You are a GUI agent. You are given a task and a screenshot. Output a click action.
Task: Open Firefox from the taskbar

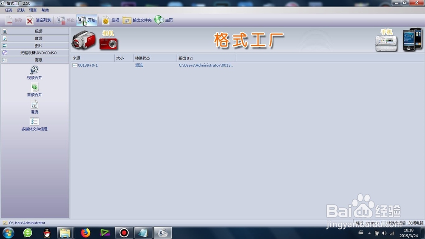(x=85, y=233)
